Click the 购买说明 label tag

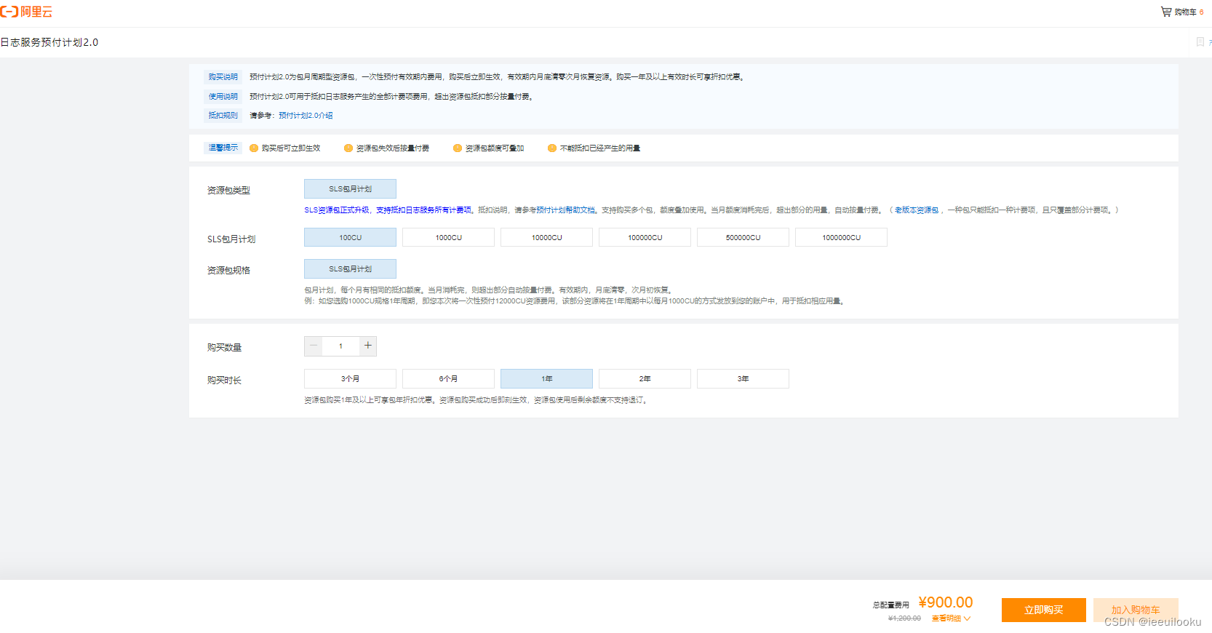pyautogui.click(x=223, y=76)
